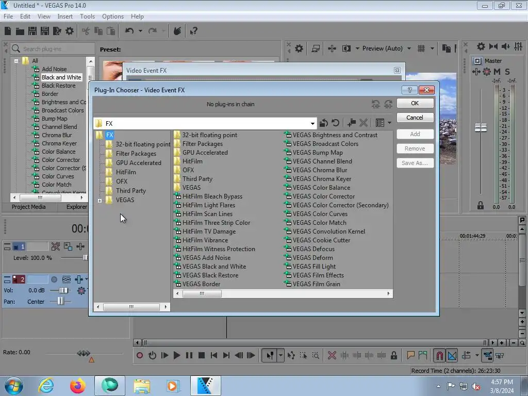
Task: Click the What's This help icon
Action: pos(193,31)
